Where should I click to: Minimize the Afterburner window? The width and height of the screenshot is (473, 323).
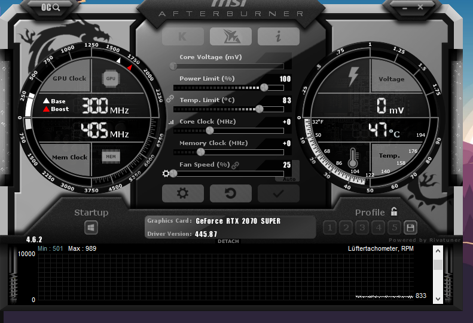pos(405,8)
